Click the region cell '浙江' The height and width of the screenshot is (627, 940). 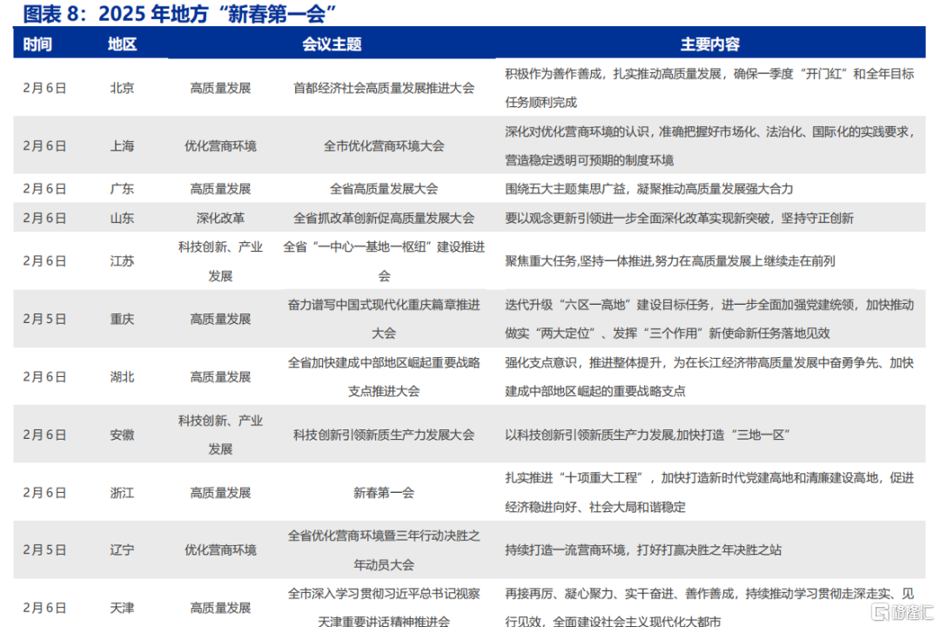point(123,493)
